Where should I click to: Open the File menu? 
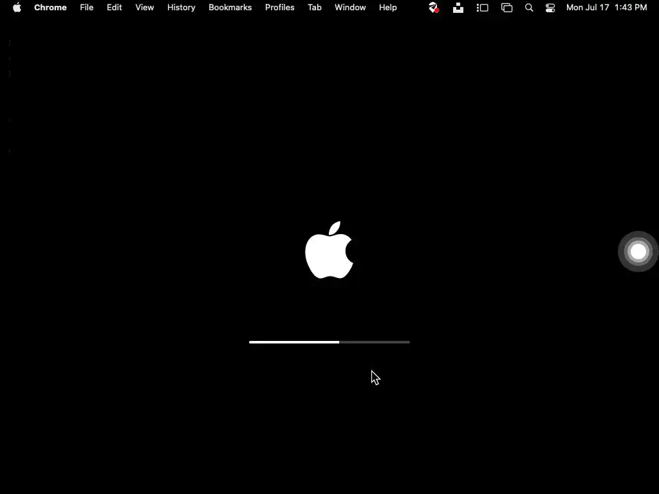(x=87, y=8)
